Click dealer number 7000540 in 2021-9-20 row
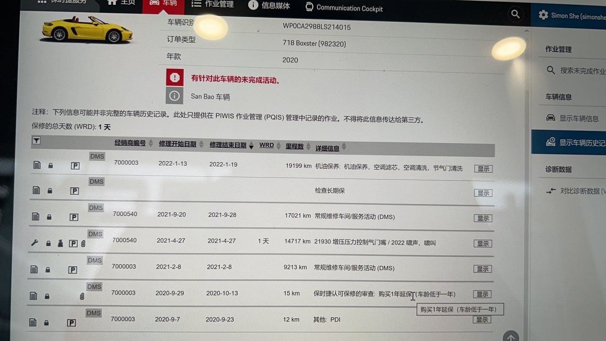This screenshot has width=606, height=341. point(125,214)
